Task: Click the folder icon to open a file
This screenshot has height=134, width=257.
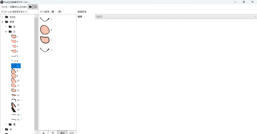Action: [x=30, y=7]
